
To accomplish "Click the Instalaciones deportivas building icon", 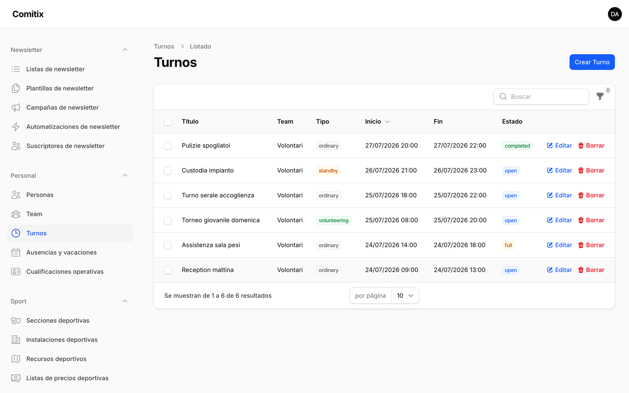I will point(16,340).
